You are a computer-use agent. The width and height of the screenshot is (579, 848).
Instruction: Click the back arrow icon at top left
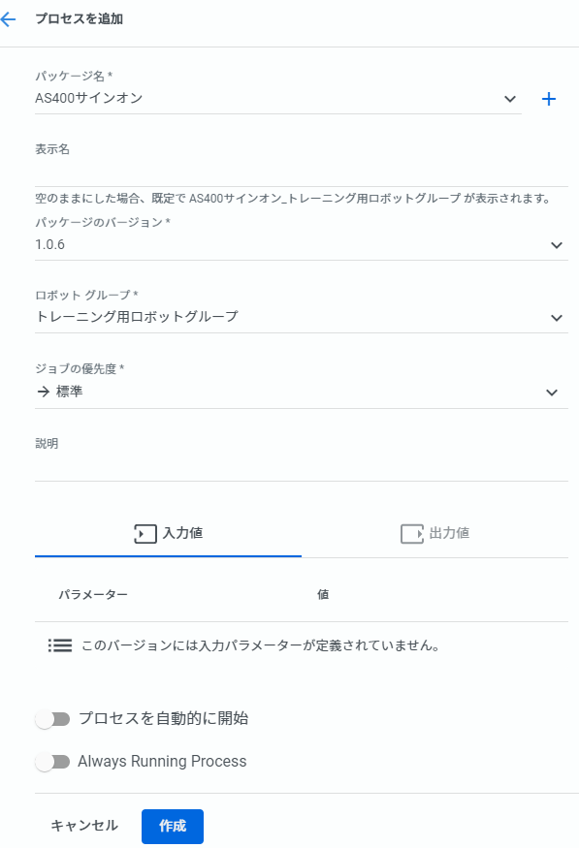tap(10, 18)
